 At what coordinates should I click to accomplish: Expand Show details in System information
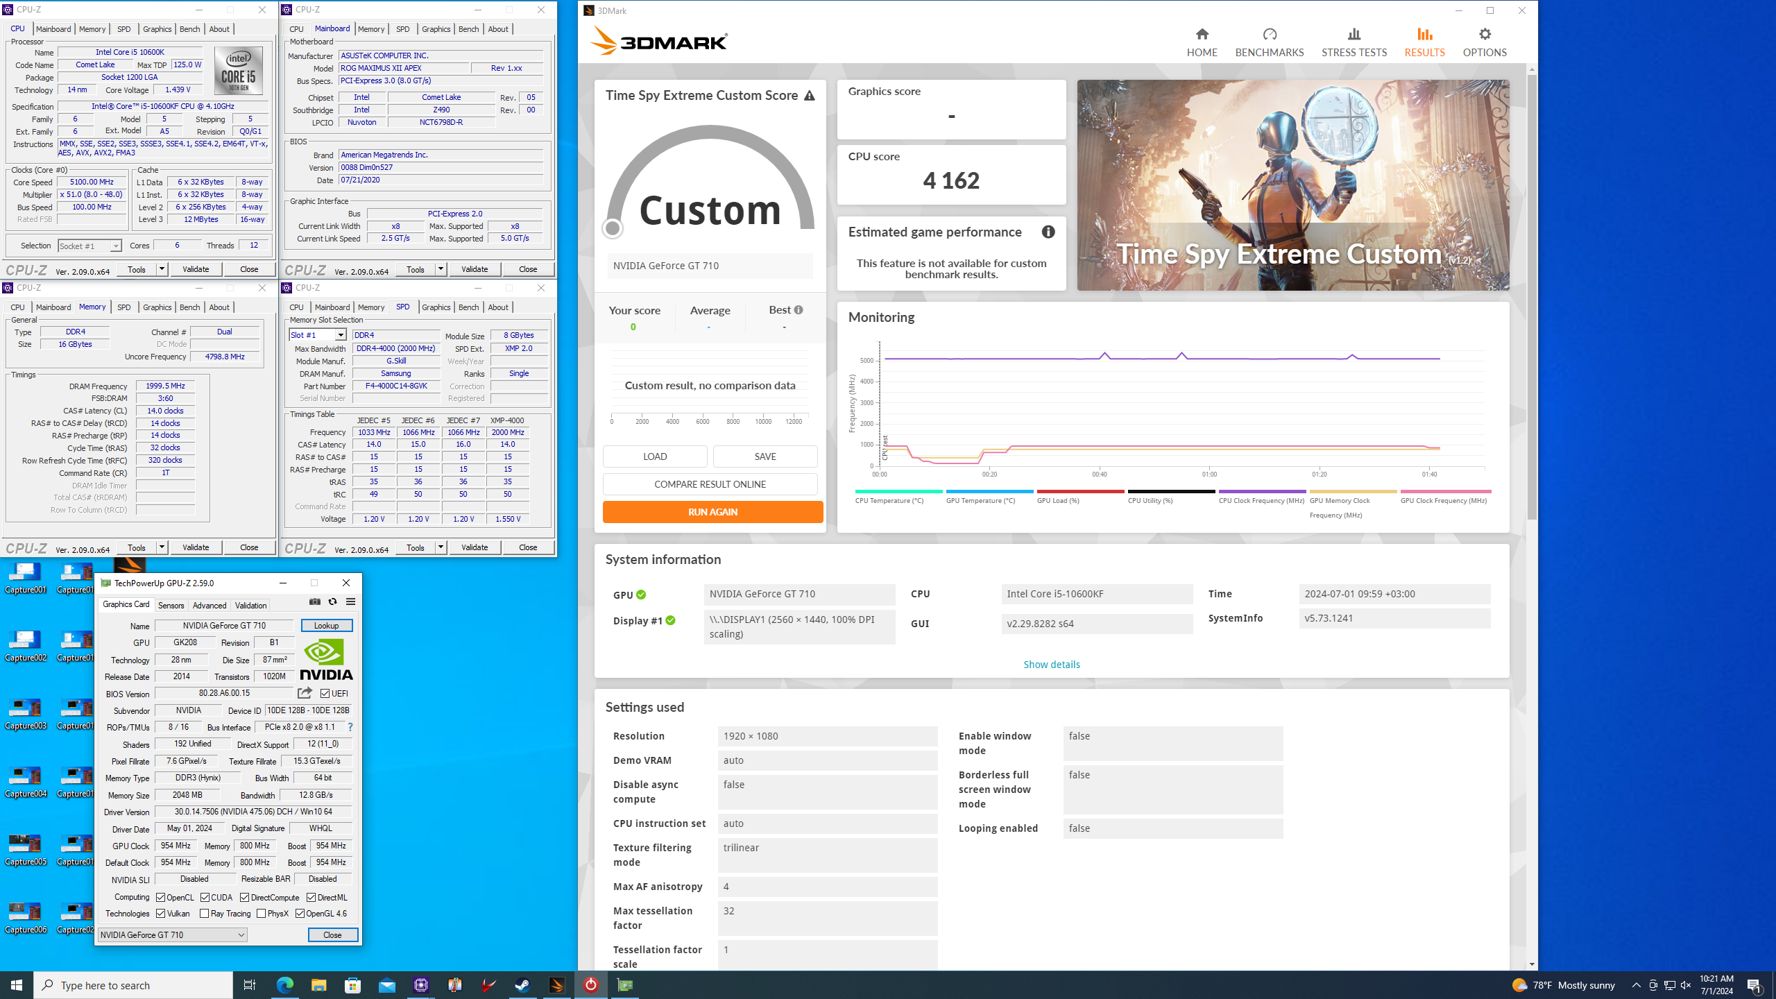pyautogui.click(x=1052, y=665)
